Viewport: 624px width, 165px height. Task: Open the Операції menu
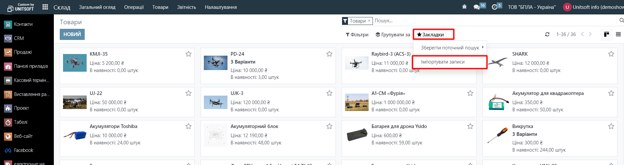click(134, 7)
